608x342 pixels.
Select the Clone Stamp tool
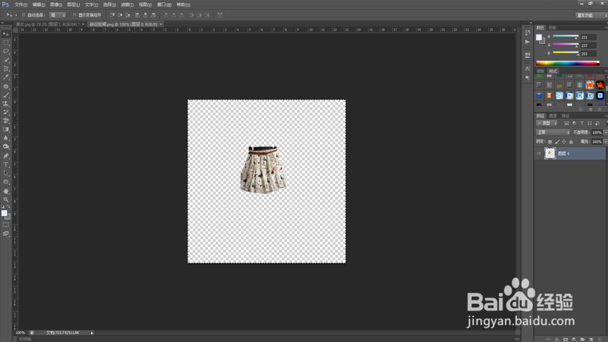[x=6, y=104]
